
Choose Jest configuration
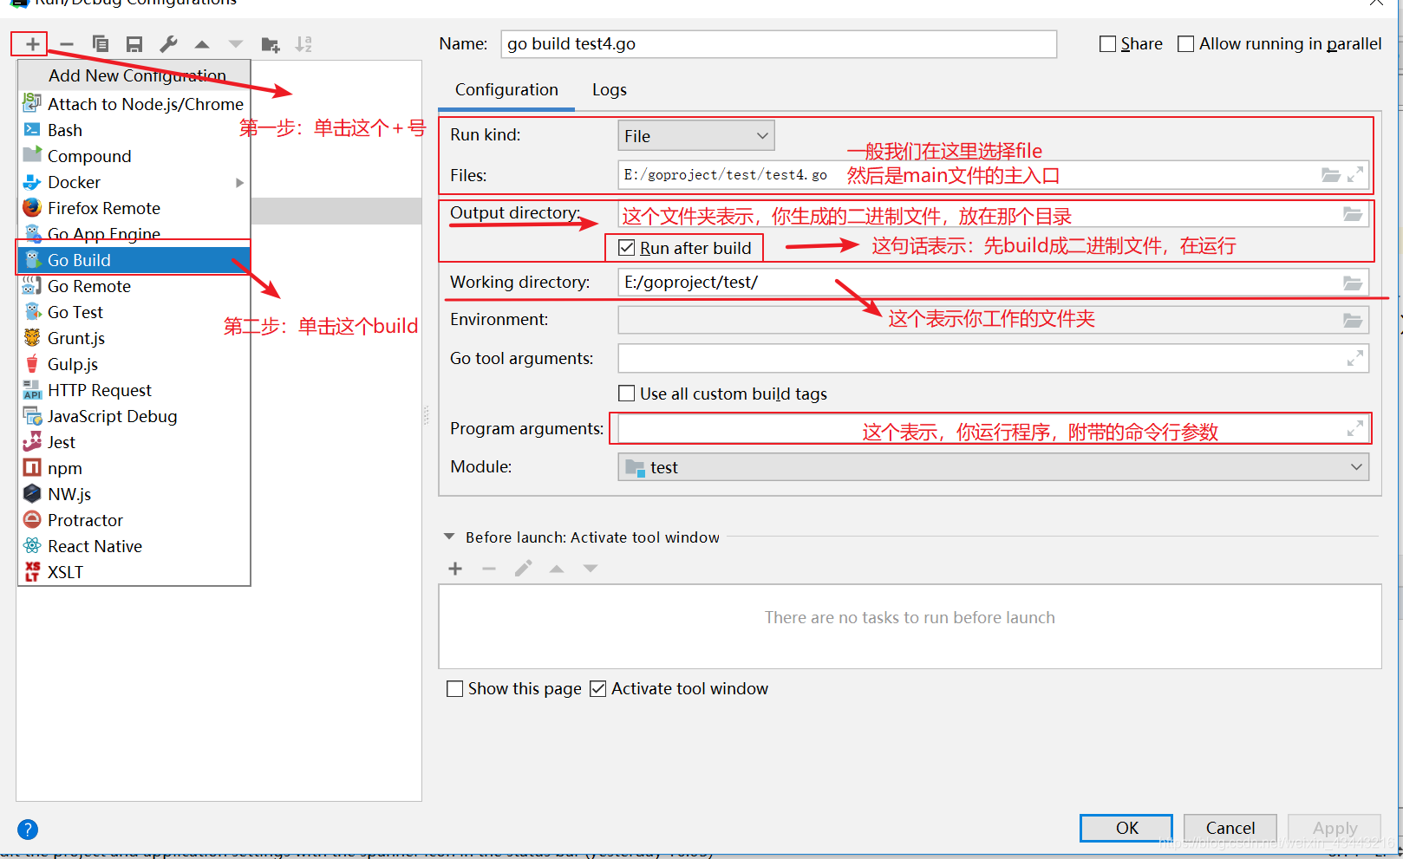tap(134, 442)
